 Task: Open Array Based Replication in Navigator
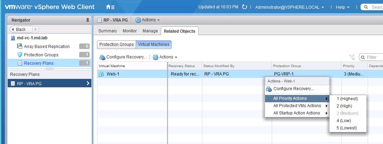(x=50, y=46)
